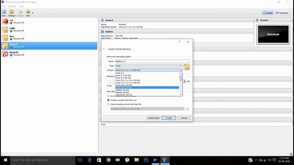Launch Google Chrome from the taskbar
The image size is (294, 165).
(x=108, y=160)
